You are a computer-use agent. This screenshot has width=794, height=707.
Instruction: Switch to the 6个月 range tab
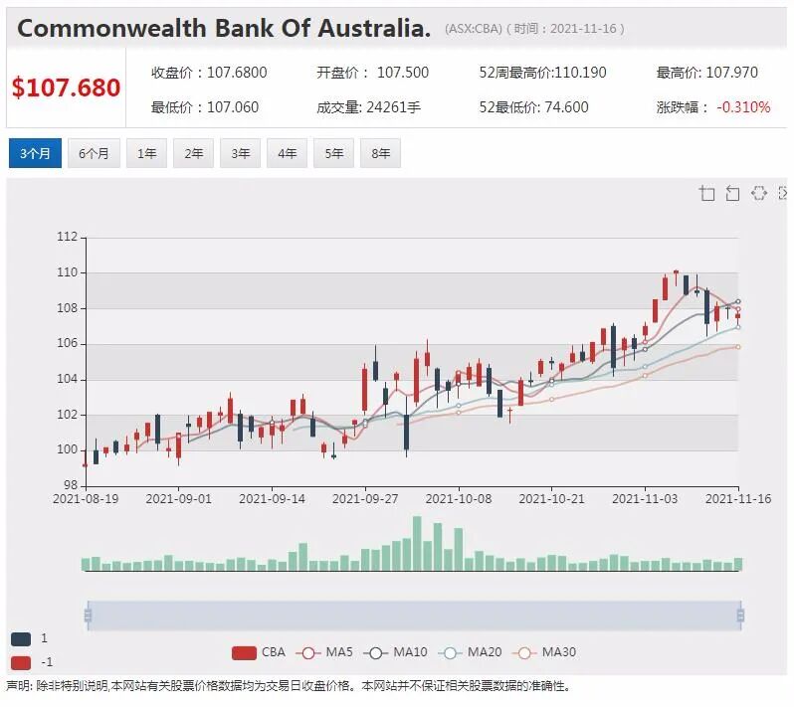click(x=94, y=153)
